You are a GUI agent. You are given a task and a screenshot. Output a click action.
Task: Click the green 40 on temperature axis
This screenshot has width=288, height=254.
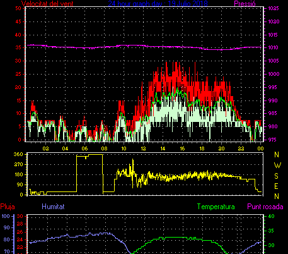point(272,216)
